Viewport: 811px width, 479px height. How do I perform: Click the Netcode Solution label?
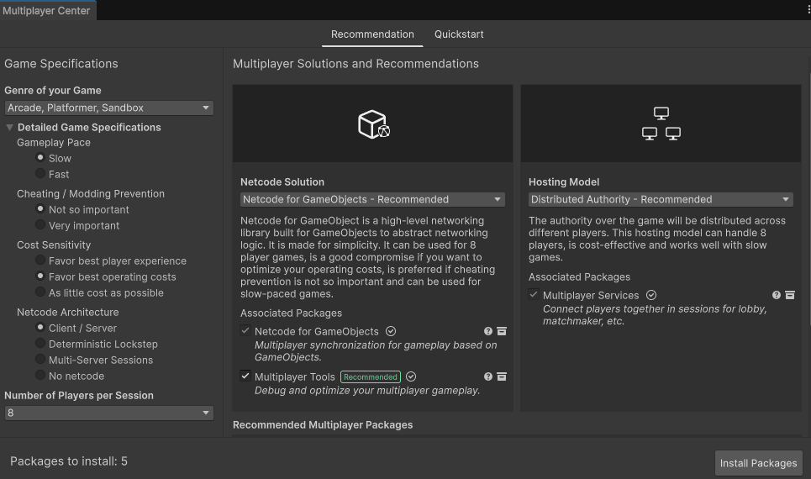[x=282, y=182]
